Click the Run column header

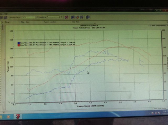(x=9, y=22)
